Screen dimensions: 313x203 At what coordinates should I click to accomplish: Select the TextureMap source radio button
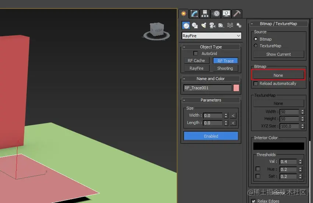click(256, 46)
